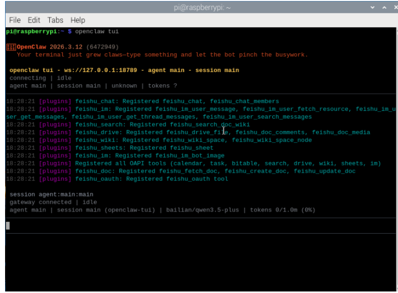Screen dimensions: 398x293
Task: Click 'session main (openclaw-tui)' status entry
Action: (106, 210)
